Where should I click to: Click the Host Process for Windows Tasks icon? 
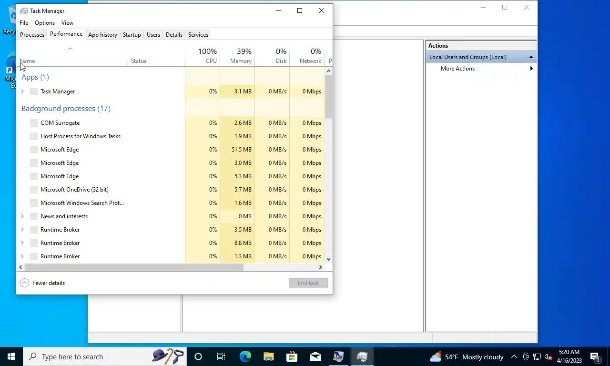click(34, 136)
